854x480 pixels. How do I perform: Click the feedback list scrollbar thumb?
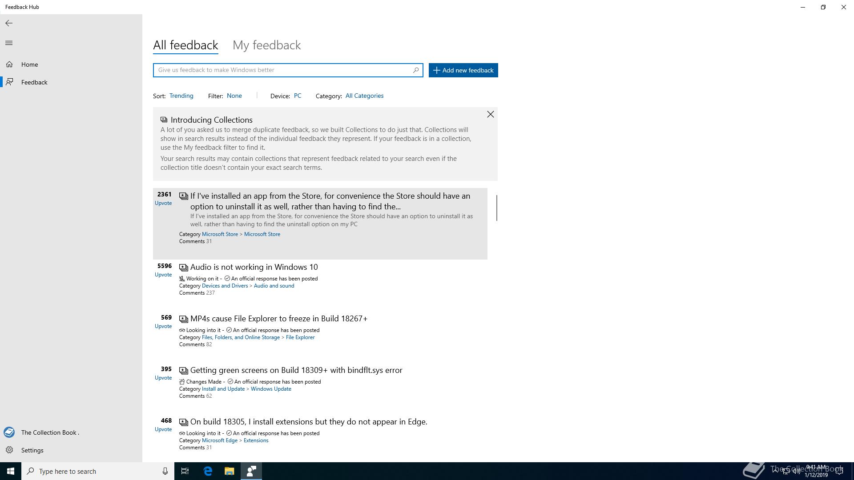pyautogui.click(x=496, y=208)
